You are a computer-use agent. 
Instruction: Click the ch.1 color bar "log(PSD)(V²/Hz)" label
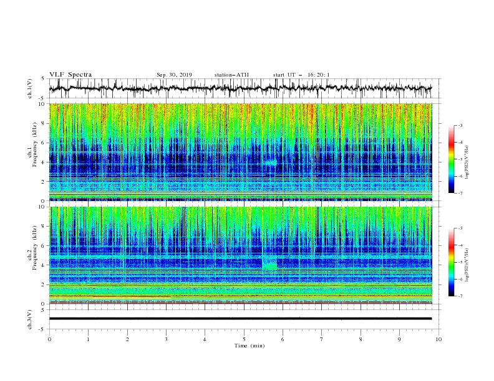467,162
